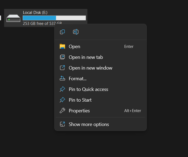Select the Local Disk (E:) drive icon
Screen dimensions: 188x157
(x=13, y=18)
